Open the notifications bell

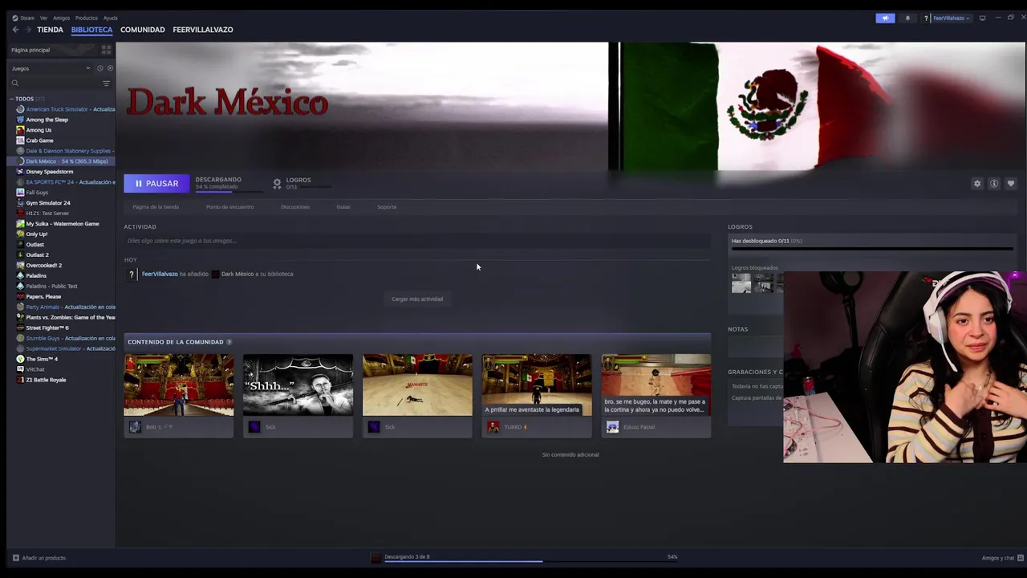pyautogui.click(x=907, y=18)
